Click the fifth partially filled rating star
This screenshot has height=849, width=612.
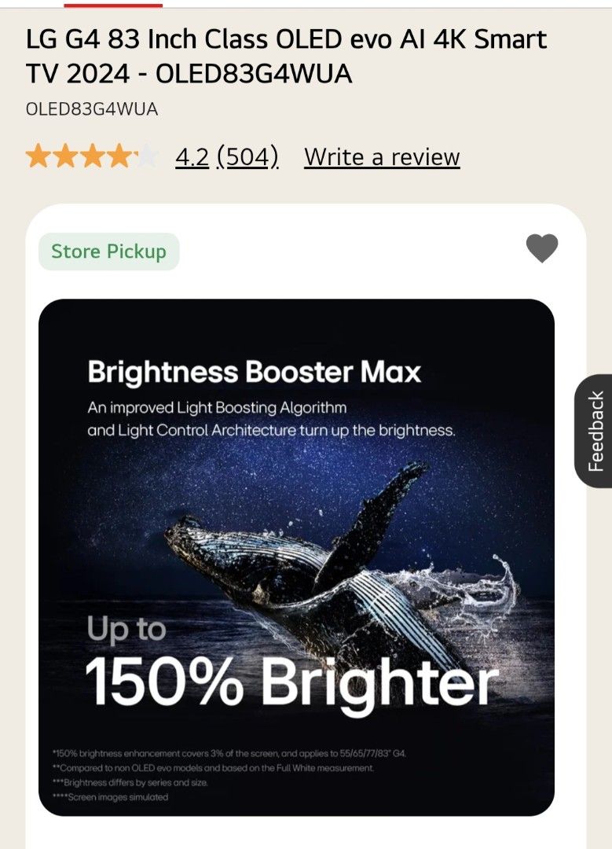click(145, 157)
